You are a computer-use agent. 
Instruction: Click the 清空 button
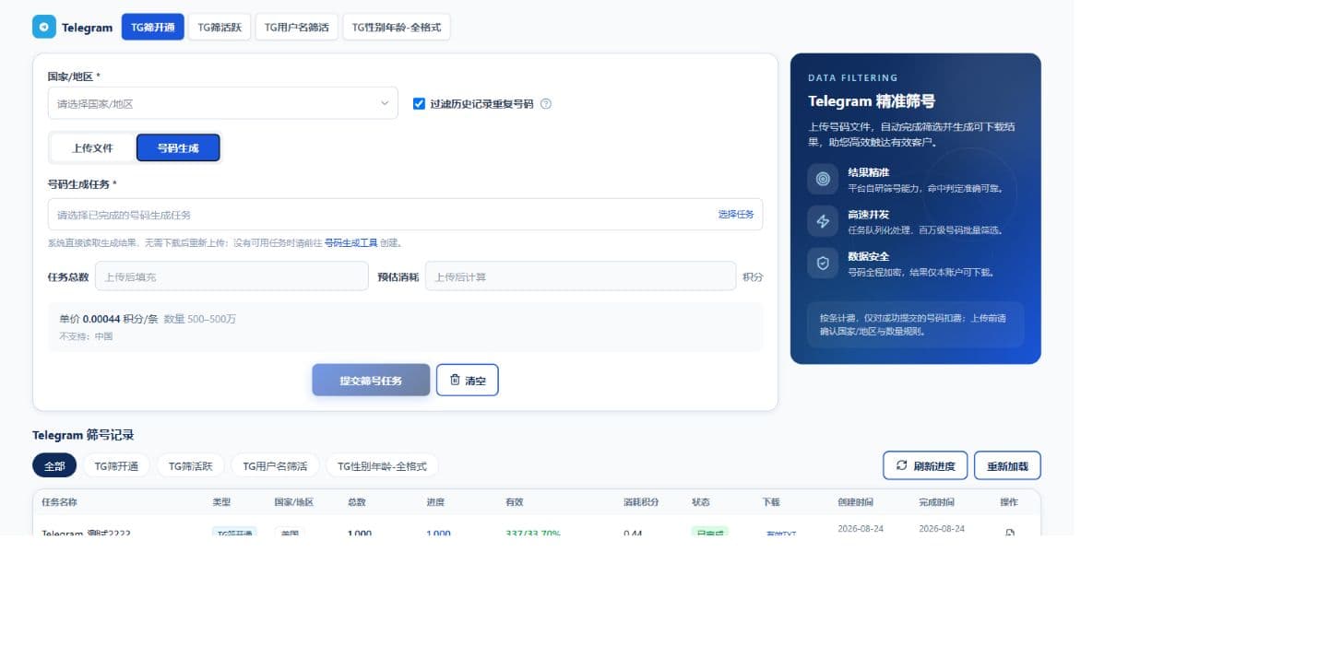tap(467, 380)
